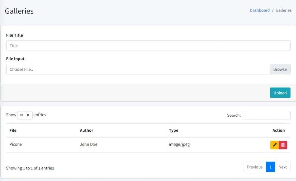Click the Action column header
Screen dimensions: 296x181
coord(278,130)
